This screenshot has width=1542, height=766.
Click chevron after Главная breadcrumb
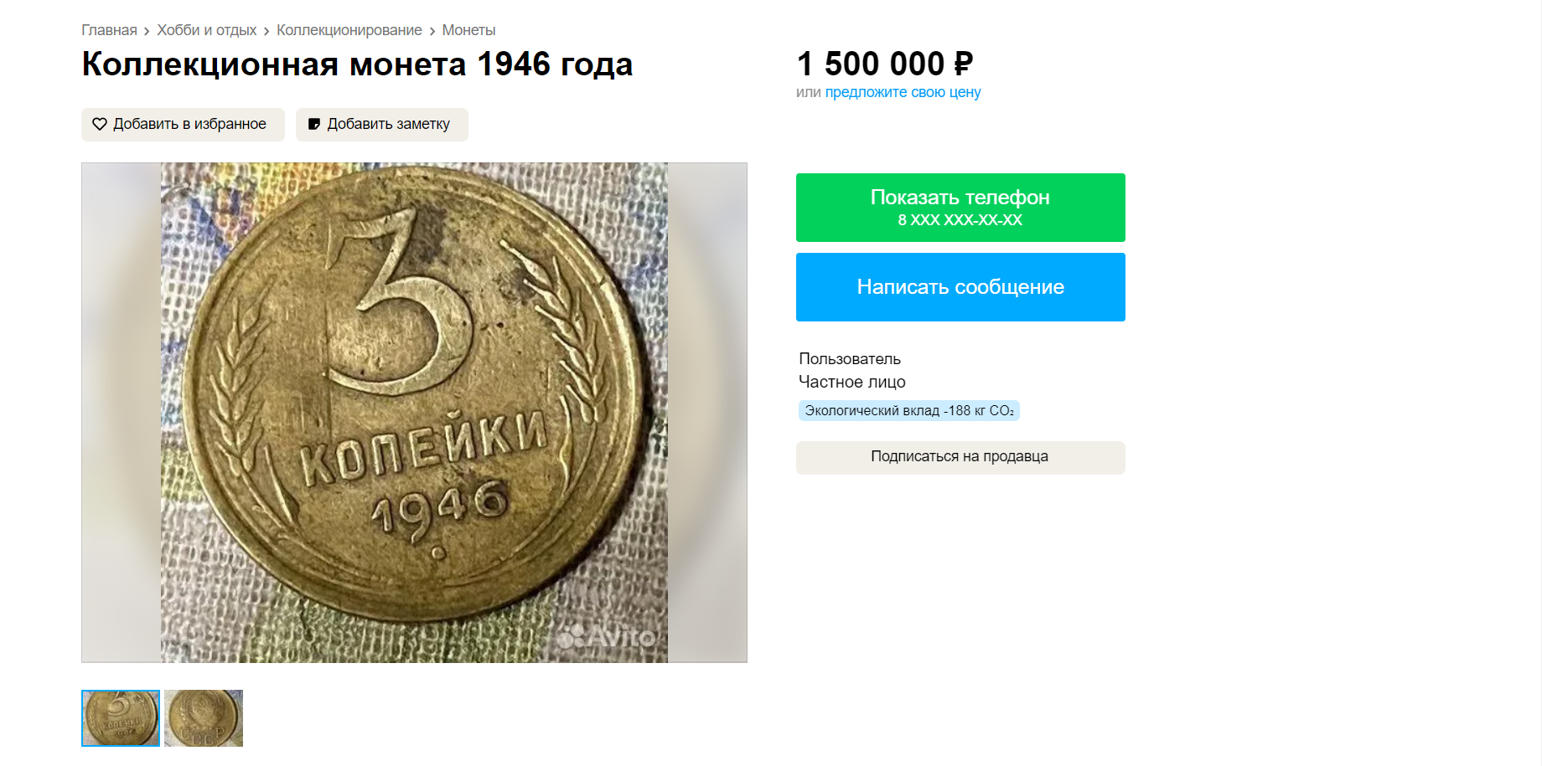coord(147,31)
